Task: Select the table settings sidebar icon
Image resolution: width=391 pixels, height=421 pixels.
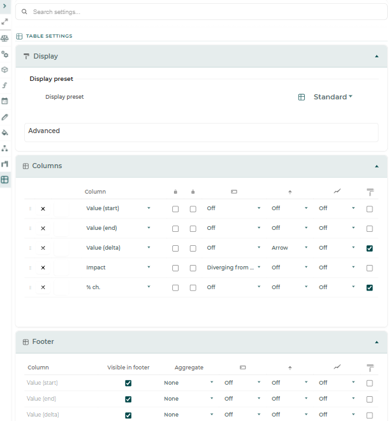Action: click(x=4, y=180)
